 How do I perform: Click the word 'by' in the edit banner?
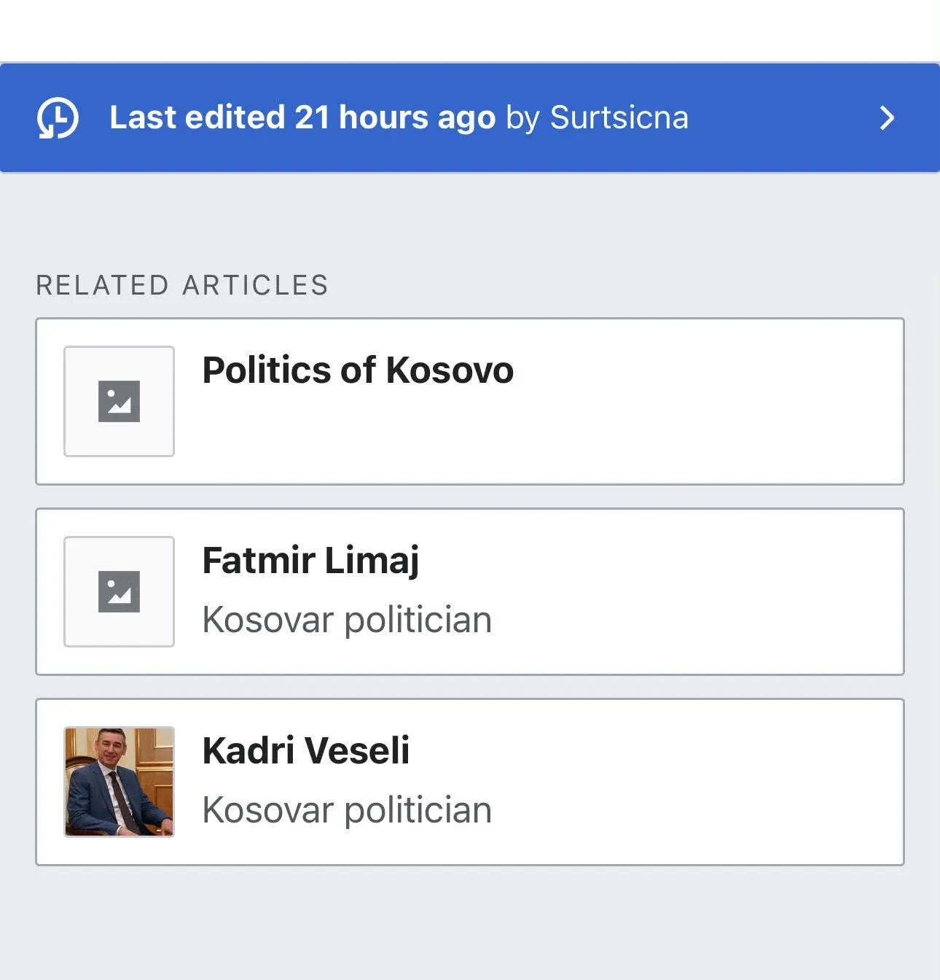point(522,119)
